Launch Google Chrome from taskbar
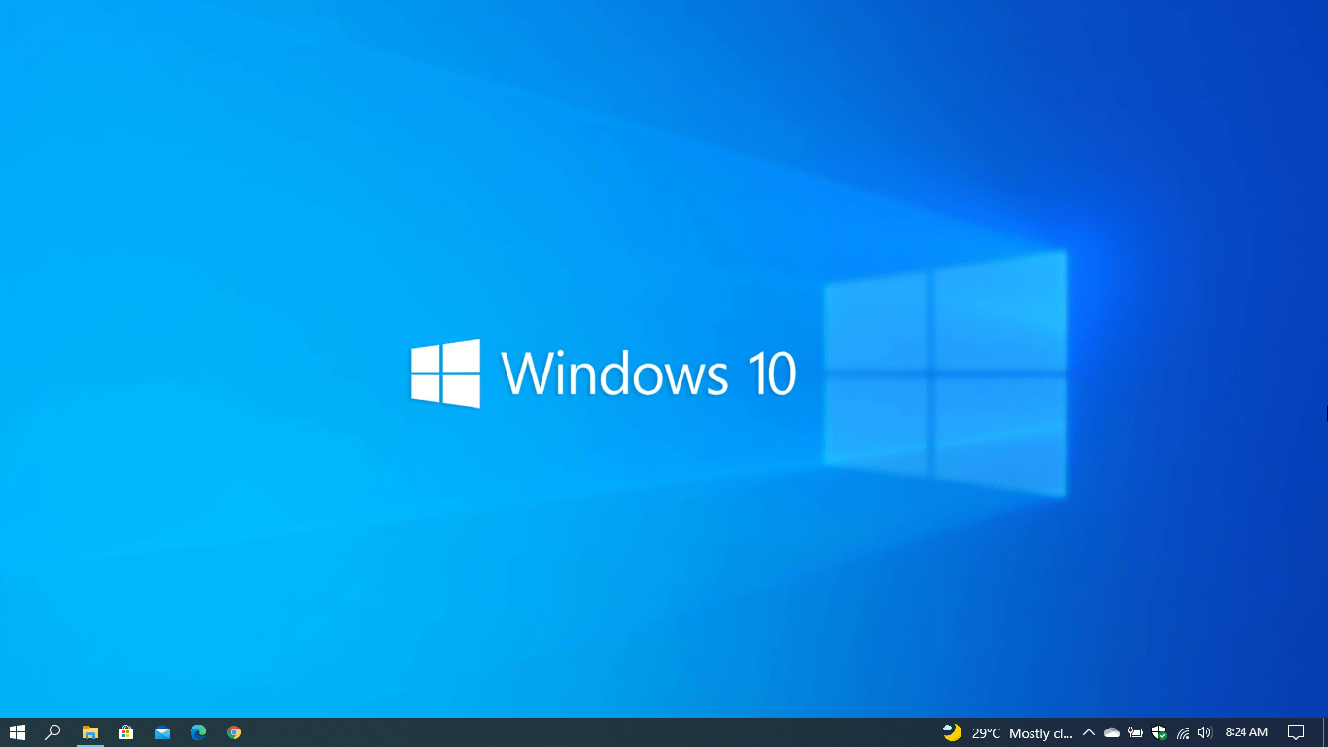The width and height of the screenshot is (1328, 747). point(234,732)
